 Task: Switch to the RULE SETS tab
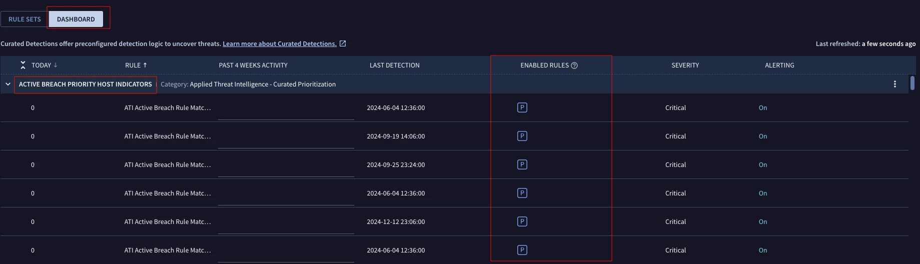coord(25,19)
